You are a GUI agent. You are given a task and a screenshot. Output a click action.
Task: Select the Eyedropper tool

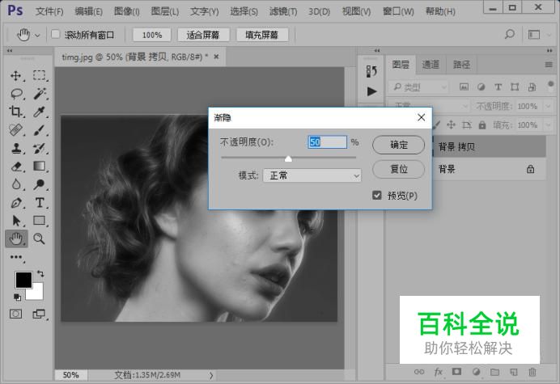coord(39,112)
